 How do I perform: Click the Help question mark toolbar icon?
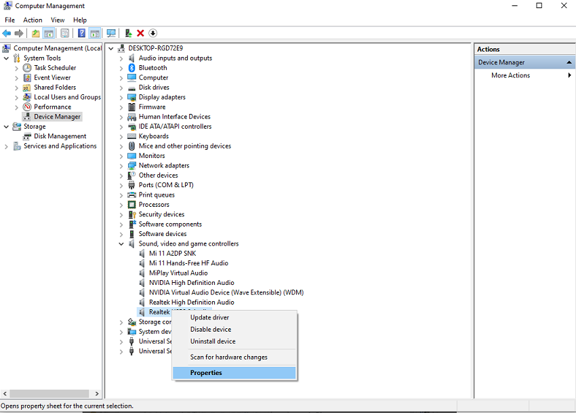click(81, 33)
